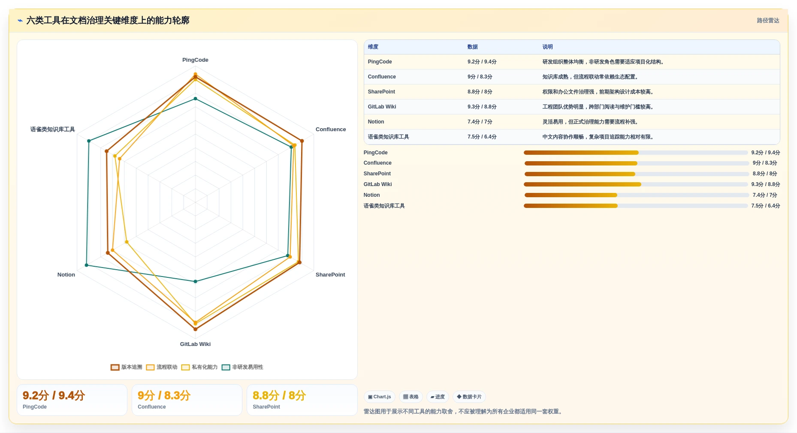Open the PingCode 9.2分 / 9.4分 data card
The height and width of the screenshot is (433, 797).
72,400
